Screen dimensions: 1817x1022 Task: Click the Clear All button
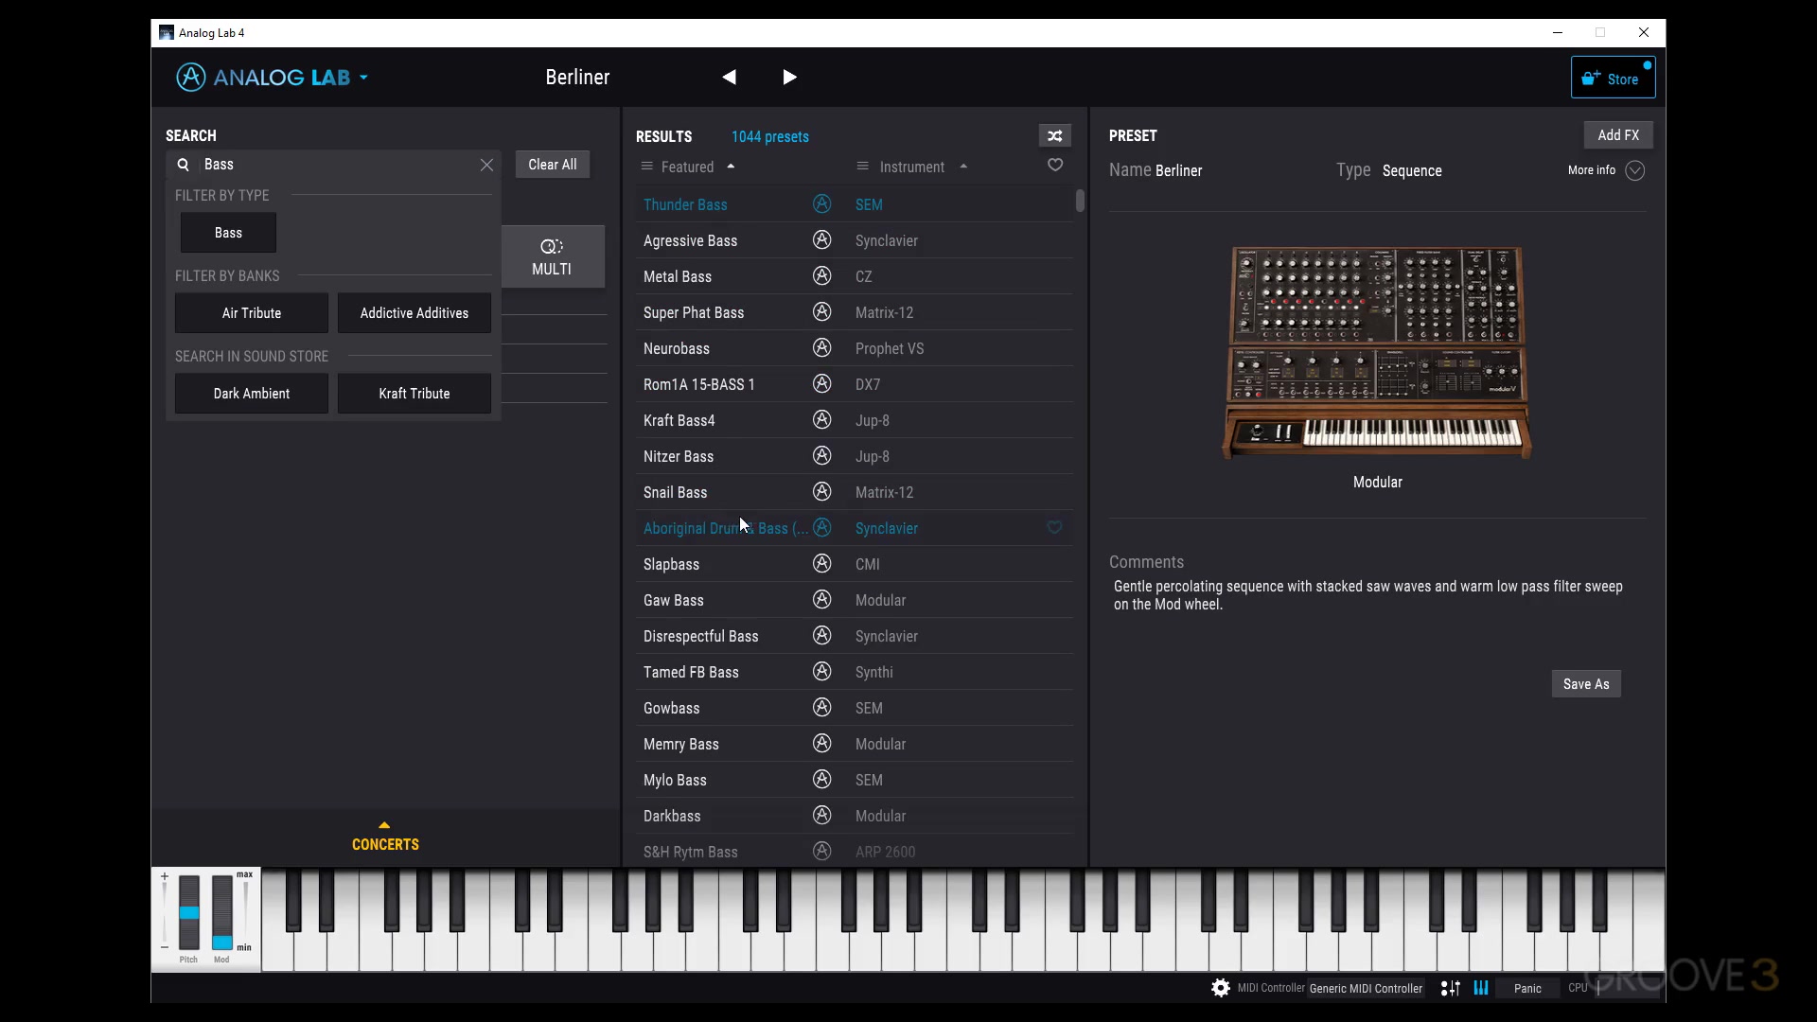point(552,164)
